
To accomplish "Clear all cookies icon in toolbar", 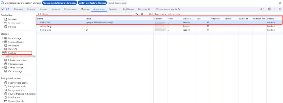I will pyautogui.click(x=137, y=14).
